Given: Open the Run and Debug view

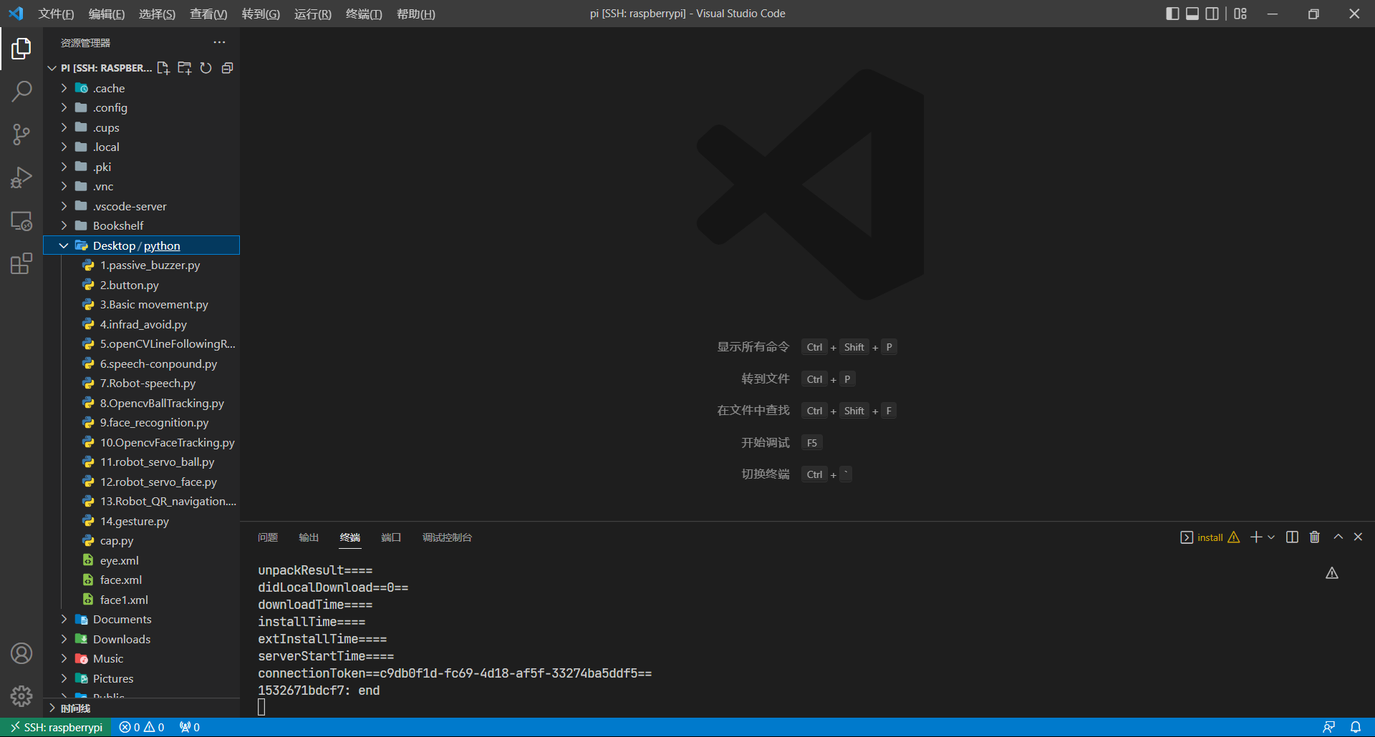Looking at the screenshot, I should point(21,177).
